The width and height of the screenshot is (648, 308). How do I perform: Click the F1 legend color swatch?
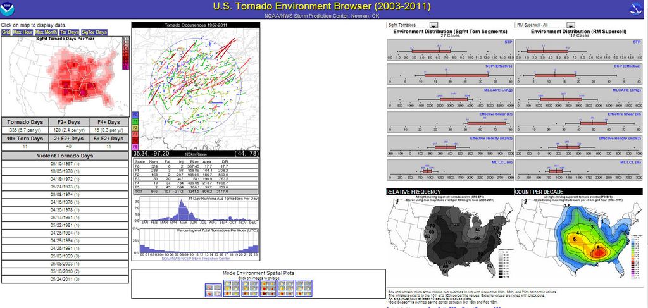tap(135, 121)
